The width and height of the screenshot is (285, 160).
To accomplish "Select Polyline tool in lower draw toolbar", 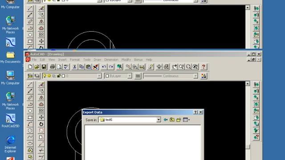I will click(30, 104).
